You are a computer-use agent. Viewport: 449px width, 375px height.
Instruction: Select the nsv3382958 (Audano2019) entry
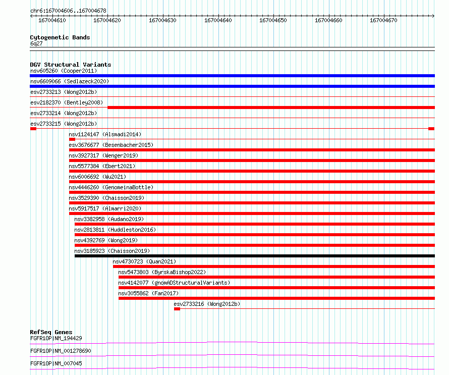[109, 219]
